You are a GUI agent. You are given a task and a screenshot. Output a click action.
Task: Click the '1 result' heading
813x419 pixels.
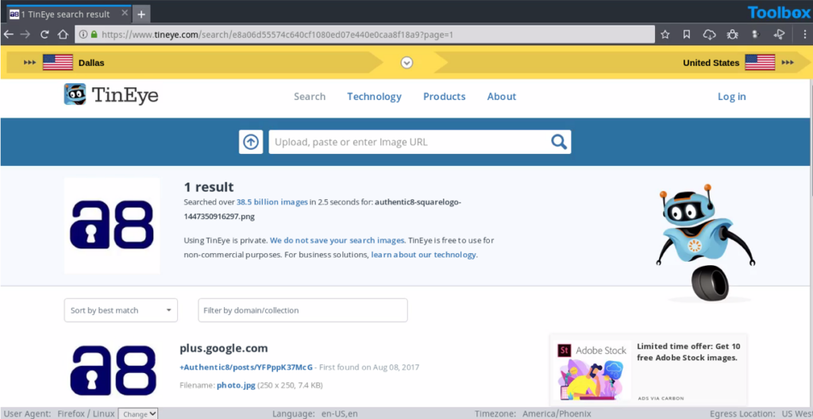click(209, 186)
